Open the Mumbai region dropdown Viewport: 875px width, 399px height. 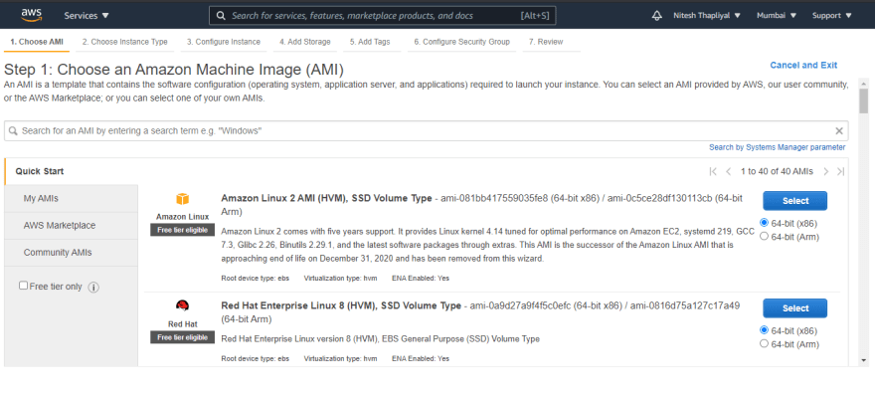777,16
